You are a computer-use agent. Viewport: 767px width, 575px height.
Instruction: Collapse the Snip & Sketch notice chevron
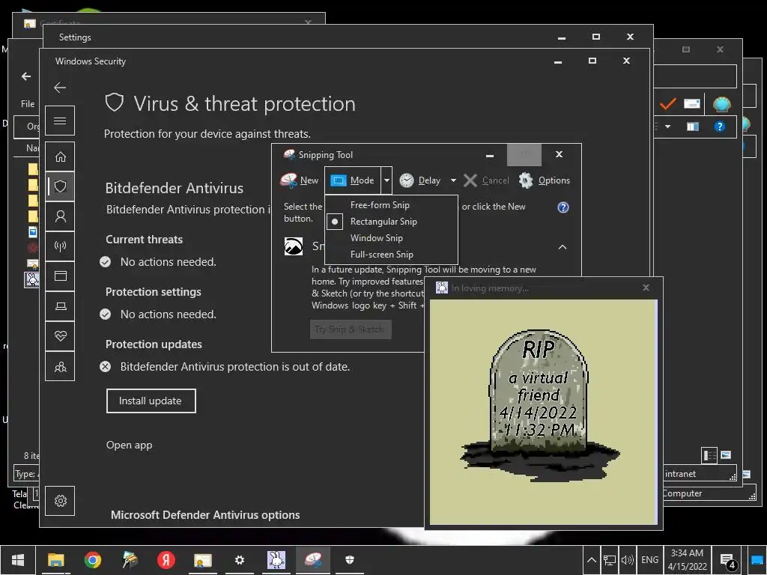tap(562, 247)
